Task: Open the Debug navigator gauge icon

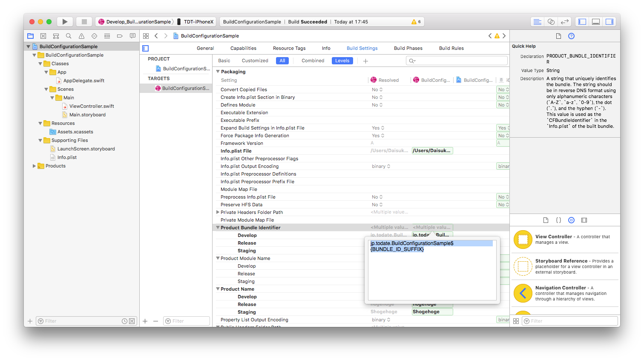Action: [107, 36]
